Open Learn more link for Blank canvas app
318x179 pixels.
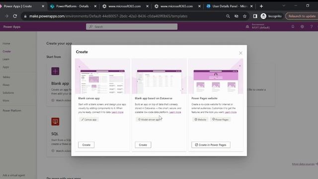click(117, 112)
